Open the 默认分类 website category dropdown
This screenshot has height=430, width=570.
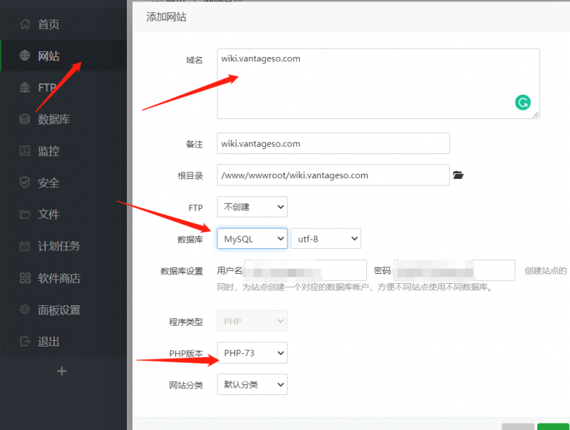pyautogui.click(x=252, y=384)
